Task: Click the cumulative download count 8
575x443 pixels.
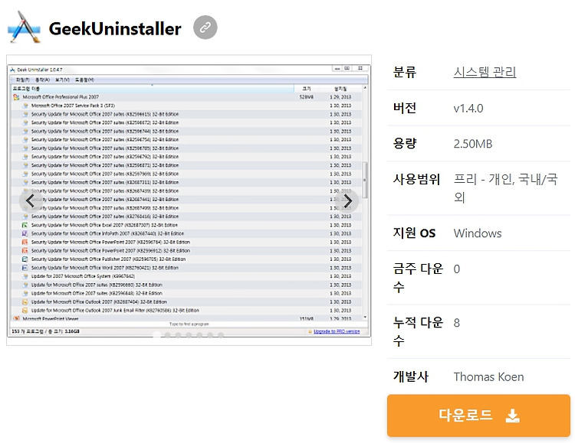Action: [457, 323]
